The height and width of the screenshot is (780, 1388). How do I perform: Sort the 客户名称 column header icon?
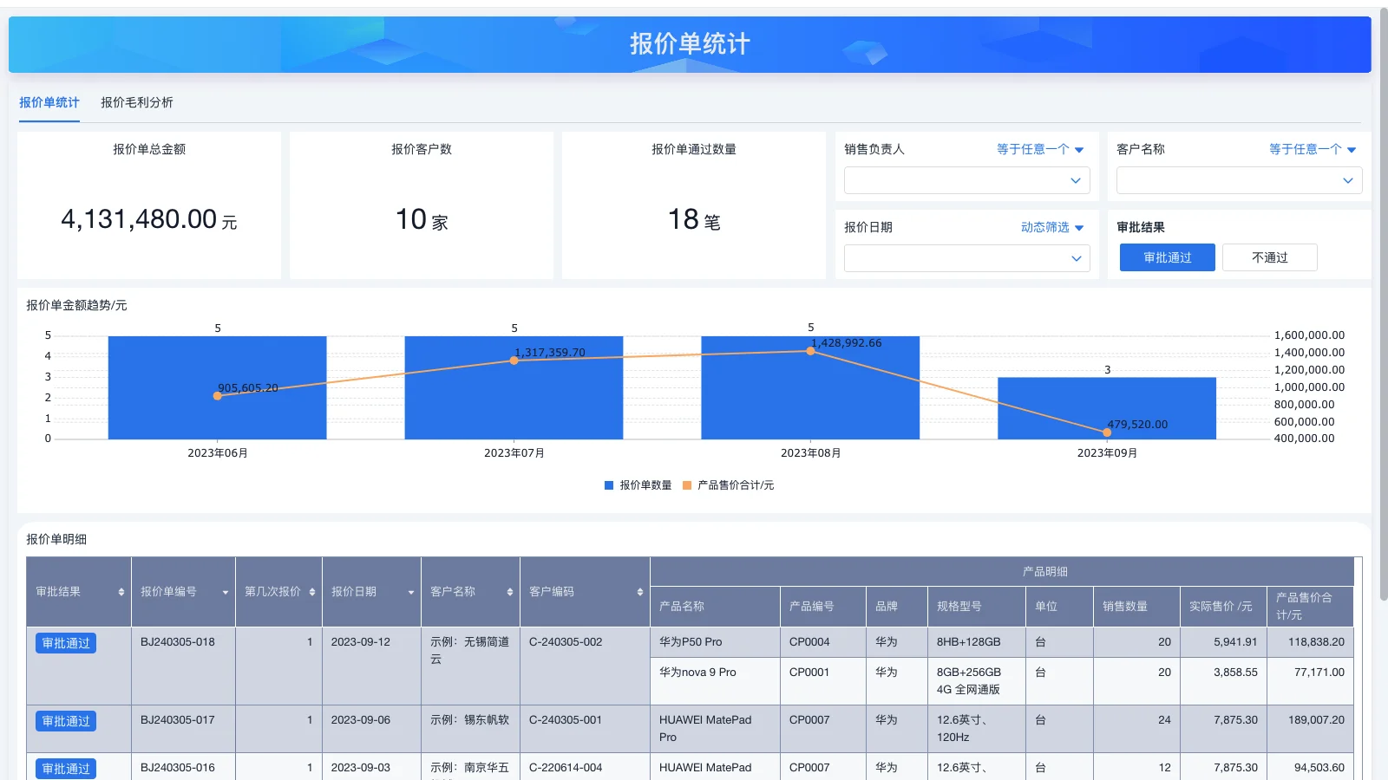coord(508,593)
